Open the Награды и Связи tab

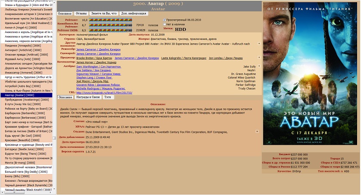pos(88,97)
